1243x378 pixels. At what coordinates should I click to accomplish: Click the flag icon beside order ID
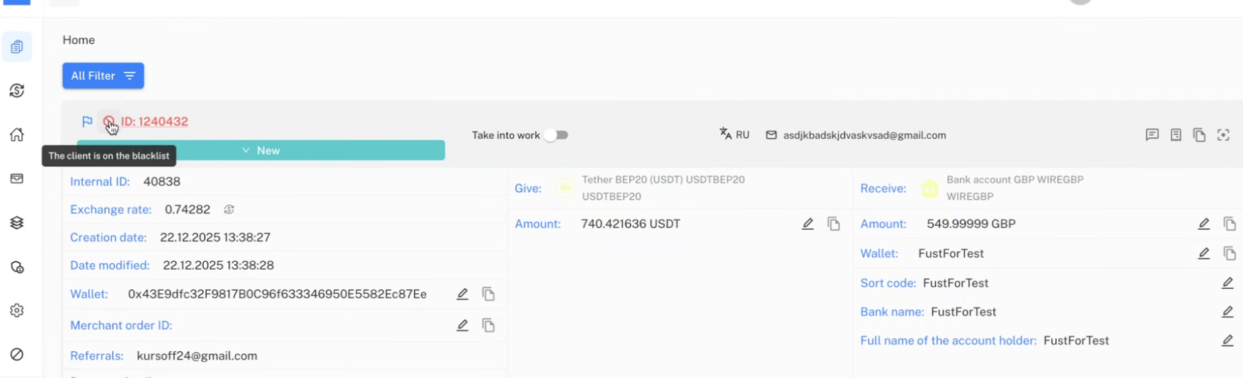click(87, 122)
